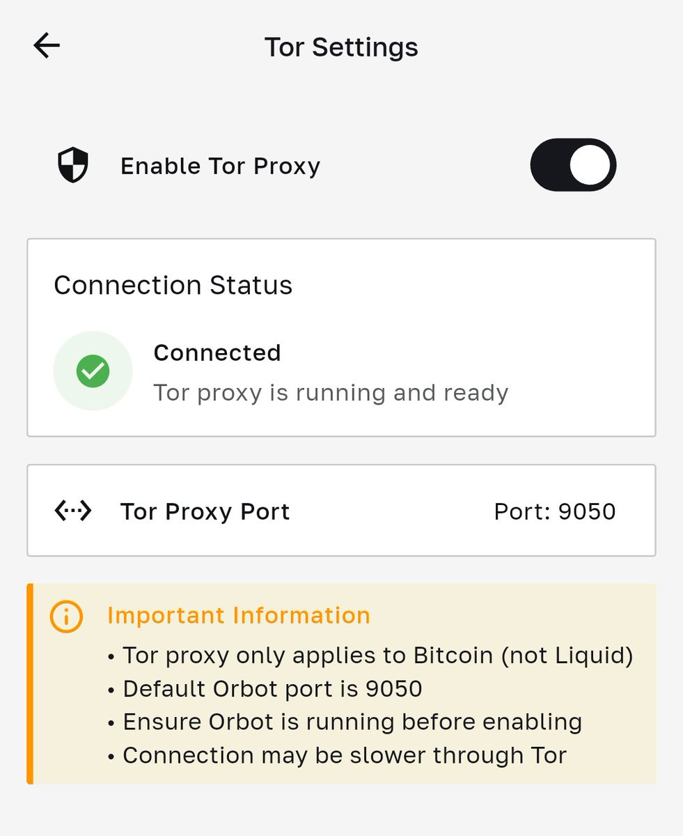
Task: Click the 'Default Orbot port is 9050' line
Action: [272, 689]
